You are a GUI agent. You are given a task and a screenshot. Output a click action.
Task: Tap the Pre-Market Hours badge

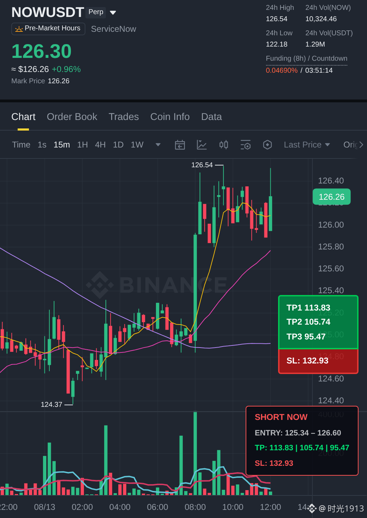(x=48, y=29)
